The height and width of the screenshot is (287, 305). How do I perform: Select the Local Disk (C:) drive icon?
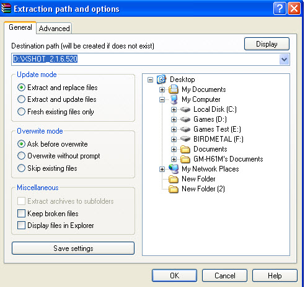click(x=185, y=109)
